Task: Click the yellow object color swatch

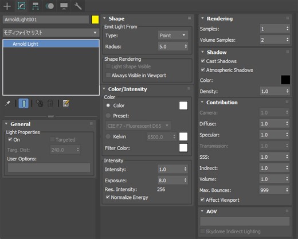Action: coord(95,19)
